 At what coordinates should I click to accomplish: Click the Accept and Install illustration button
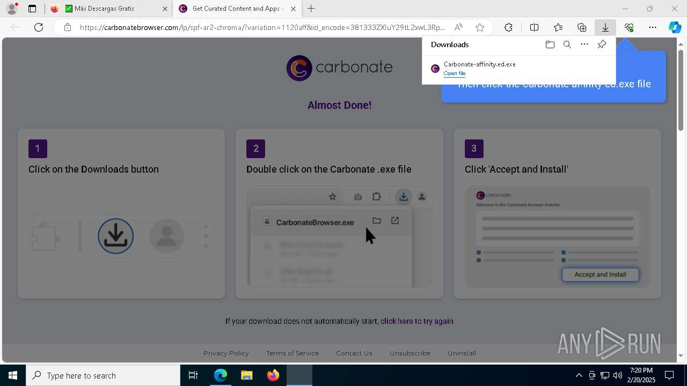(x=601, y=274)
